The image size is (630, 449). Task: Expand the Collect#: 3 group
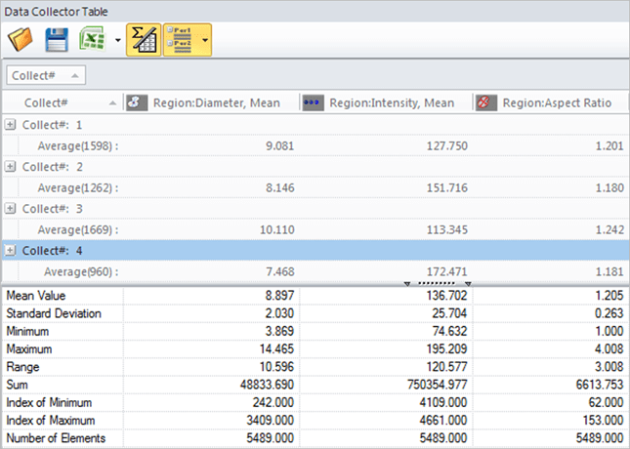pyautogui.click(x=10, y=209)
